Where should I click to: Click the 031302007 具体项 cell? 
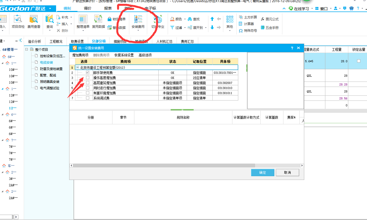tap(225, 83)
